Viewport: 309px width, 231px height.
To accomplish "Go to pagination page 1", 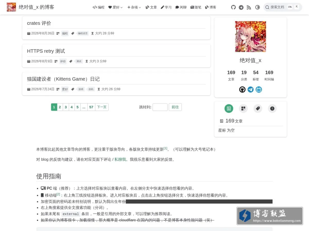I will (x=54, y=107).
